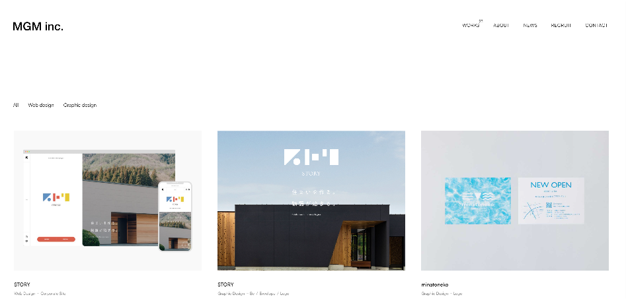This screenshot has width=626, height=299.
Task: Click the white STORY logo on building image
Action: [x=311, y=162]
